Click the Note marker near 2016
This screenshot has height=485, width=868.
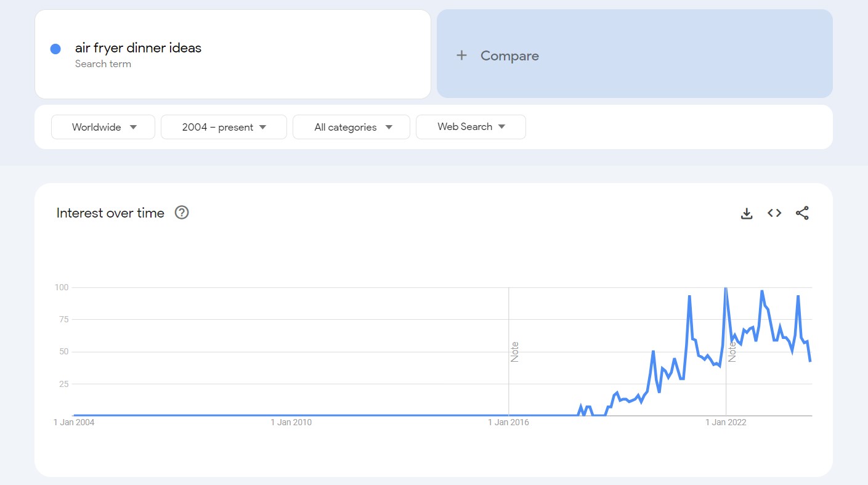(515, 351)
